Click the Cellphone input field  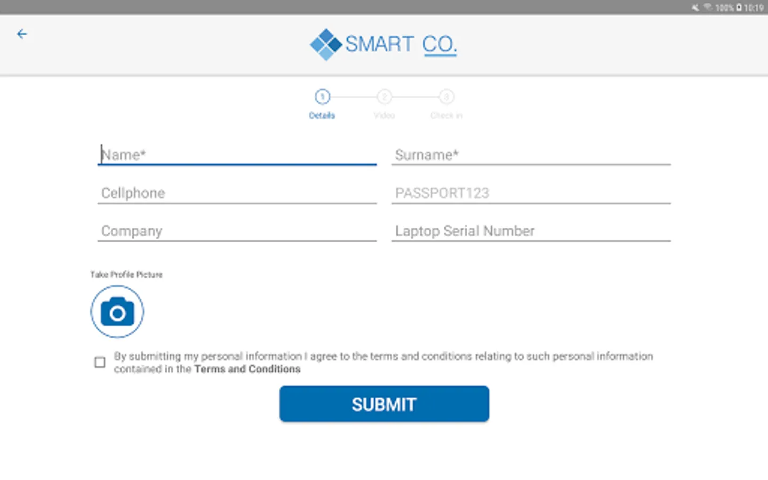pyautogui.click(x=237, y=193)
